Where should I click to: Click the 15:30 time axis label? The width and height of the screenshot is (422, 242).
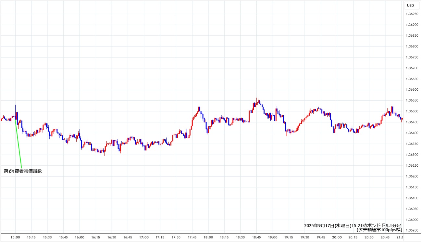[x=47, y=237]
